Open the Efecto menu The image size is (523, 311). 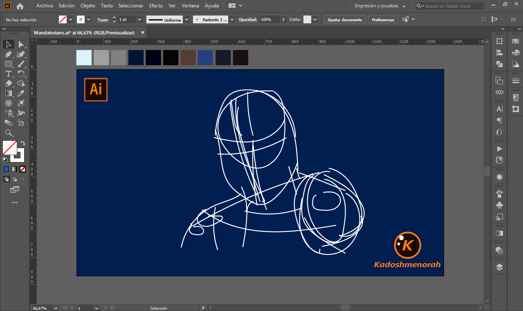click(x=156, y=6)
